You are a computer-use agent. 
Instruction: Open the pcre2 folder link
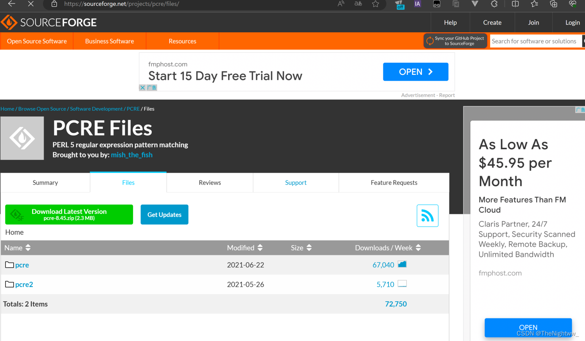24,284
